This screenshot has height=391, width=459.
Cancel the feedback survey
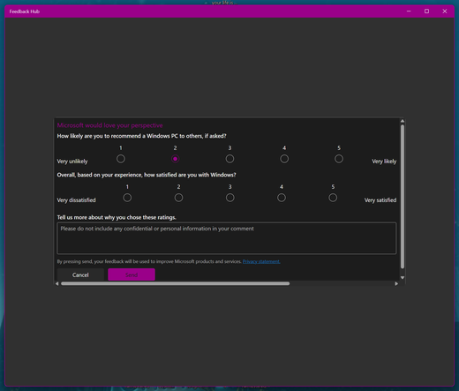click(80, 274)
